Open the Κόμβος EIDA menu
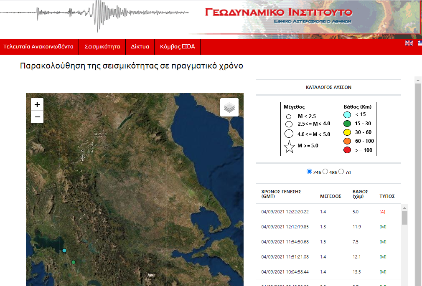Screen dimensions: 422x286 pos(177,46)
